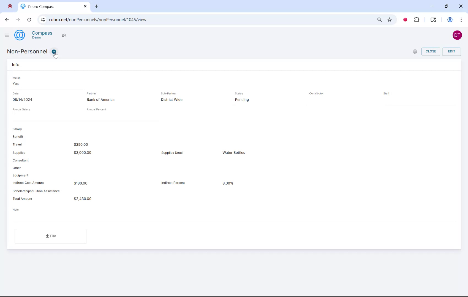Click the zoom search icon in address bar
Viewport: 468px width, 297px height.
click(379, 20)
